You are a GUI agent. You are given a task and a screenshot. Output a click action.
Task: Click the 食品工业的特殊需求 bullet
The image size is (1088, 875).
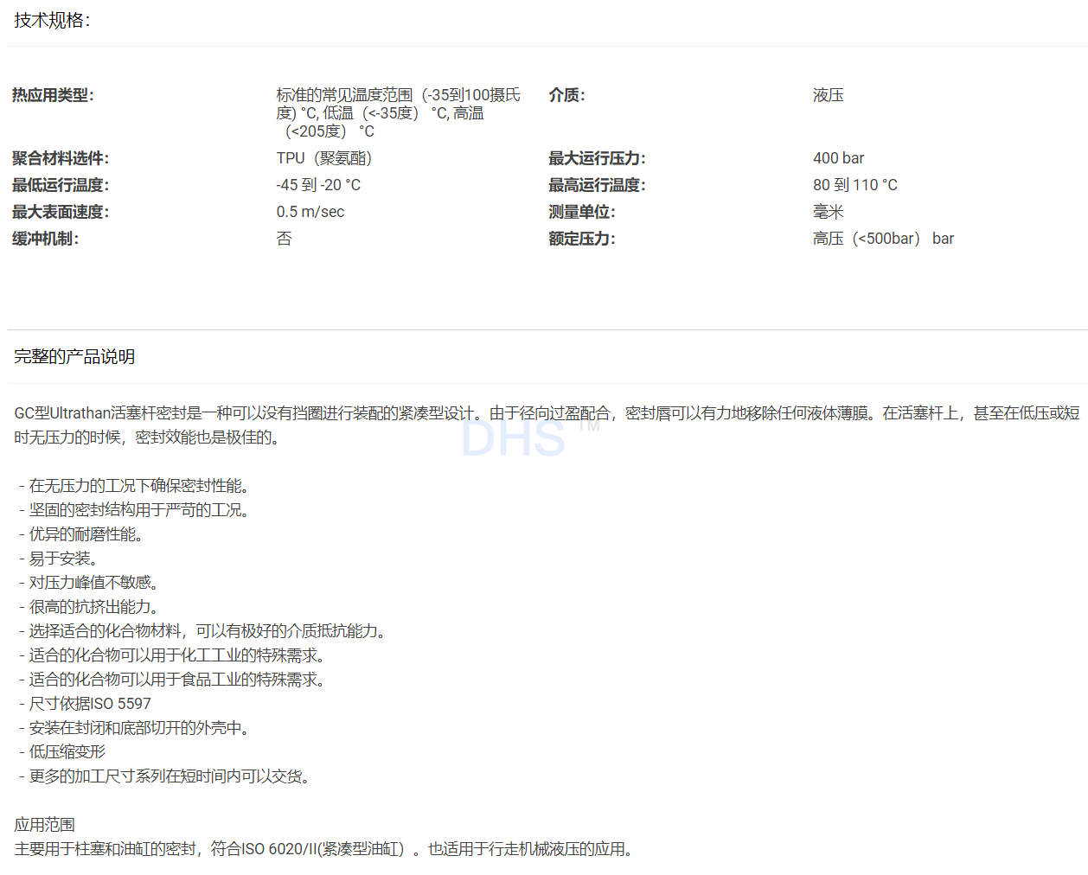click(173, 680)
